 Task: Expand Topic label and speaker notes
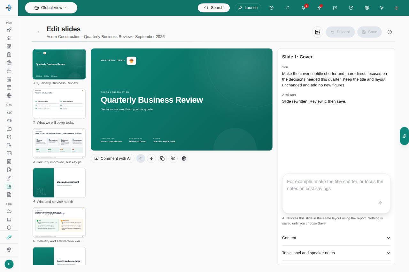[x=336, y=253]
